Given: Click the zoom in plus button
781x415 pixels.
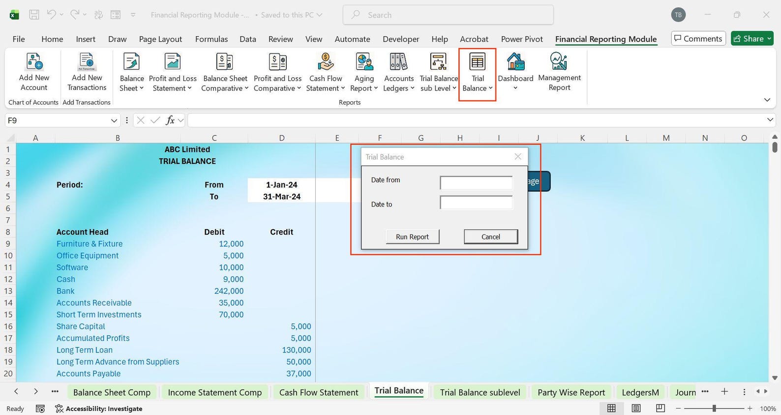Looking at the screenshot, I should pos(750,408).
